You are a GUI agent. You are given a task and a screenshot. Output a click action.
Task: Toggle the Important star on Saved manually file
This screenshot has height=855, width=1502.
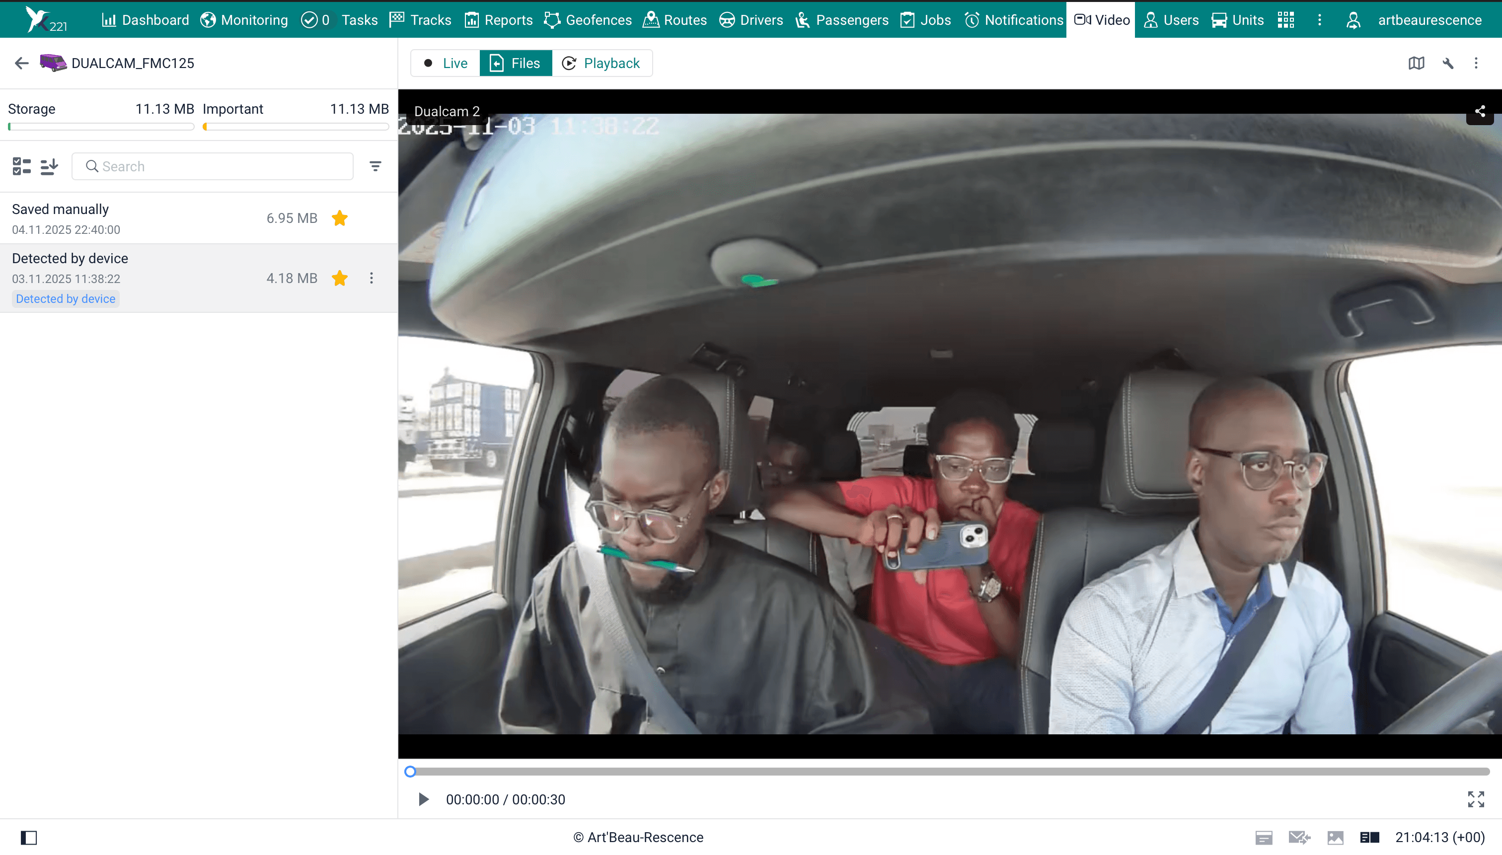340,218
